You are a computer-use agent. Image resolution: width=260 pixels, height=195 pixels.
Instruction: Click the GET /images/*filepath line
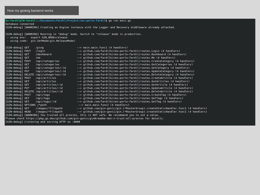pyautogui.click(x=106, y=108)
